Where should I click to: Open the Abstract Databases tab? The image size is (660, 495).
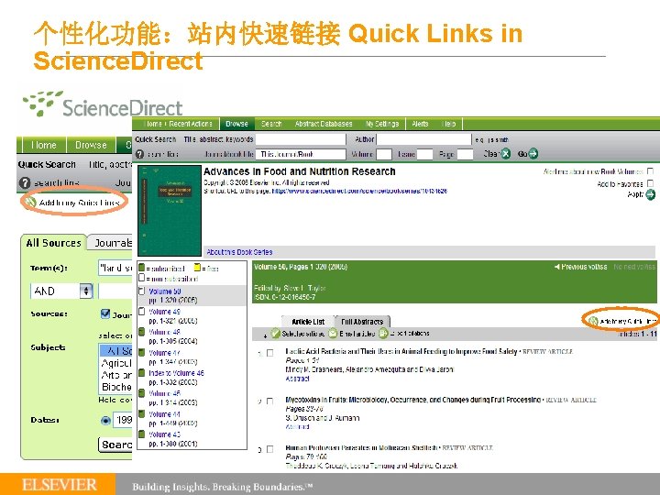[324, 124]
